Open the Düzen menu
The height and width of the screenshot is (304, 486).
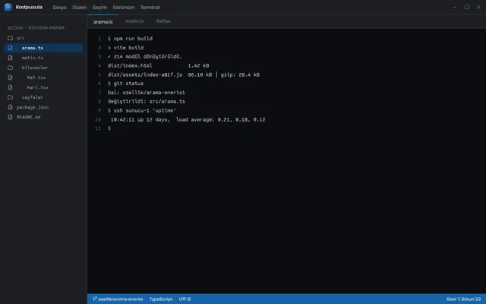79,7
